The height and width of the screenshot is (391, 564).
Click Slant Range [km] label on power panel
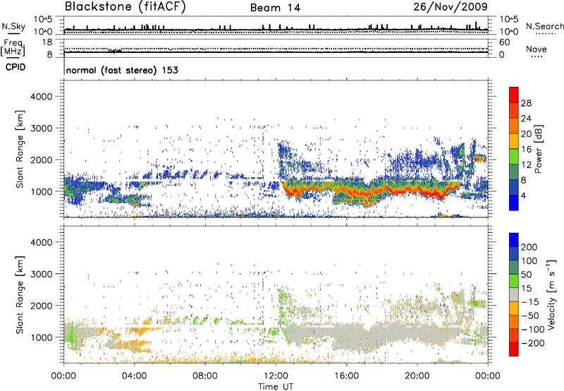point(20,149)
